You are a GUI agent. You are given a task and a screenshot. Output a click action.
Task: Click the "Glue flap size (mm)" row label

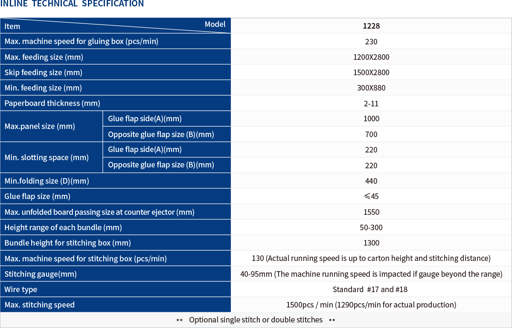click(x=38, y=196)
